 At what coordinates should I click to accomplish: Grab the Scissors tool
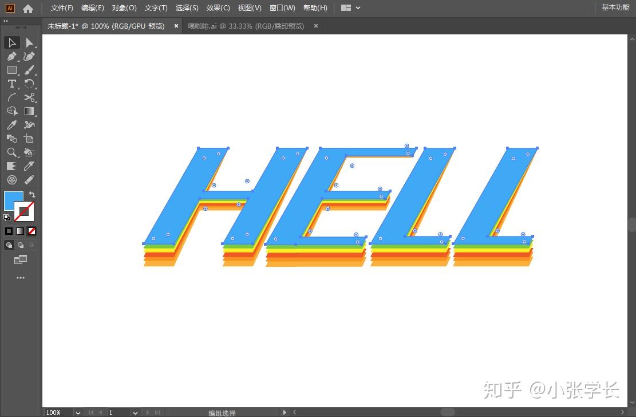(29, 97)
